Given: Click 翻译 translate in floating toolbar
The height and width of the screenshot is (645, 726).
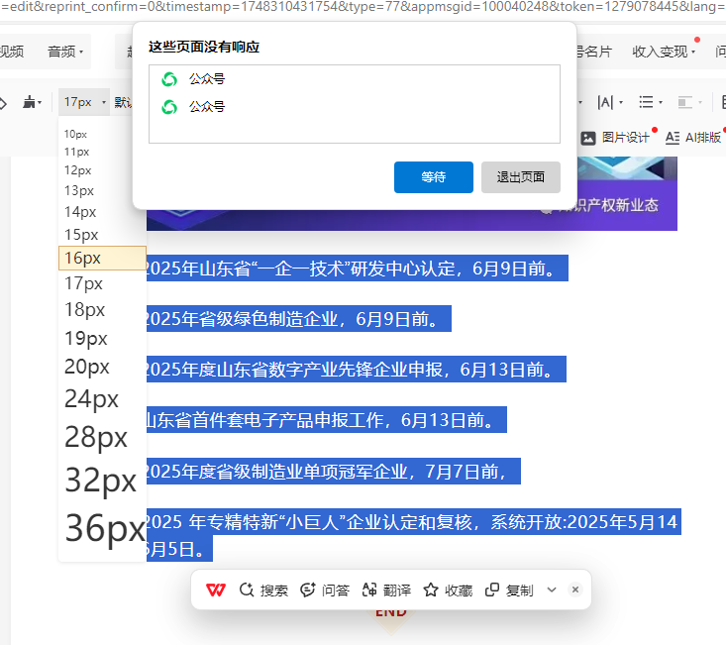Looking at the screenshot, I should pos(386,590).
